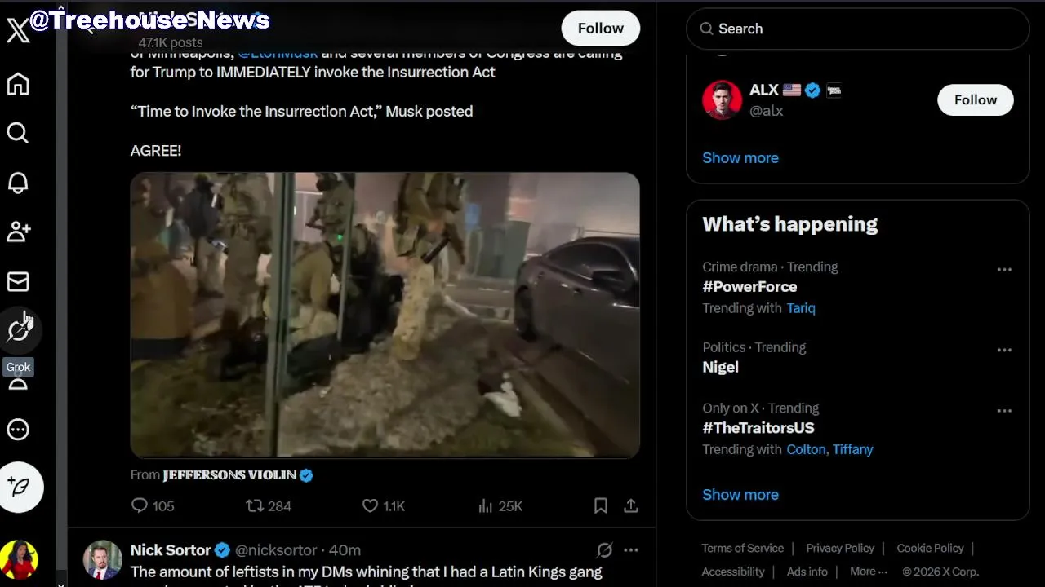Play the embedded video thumbnail

point(385,315)
